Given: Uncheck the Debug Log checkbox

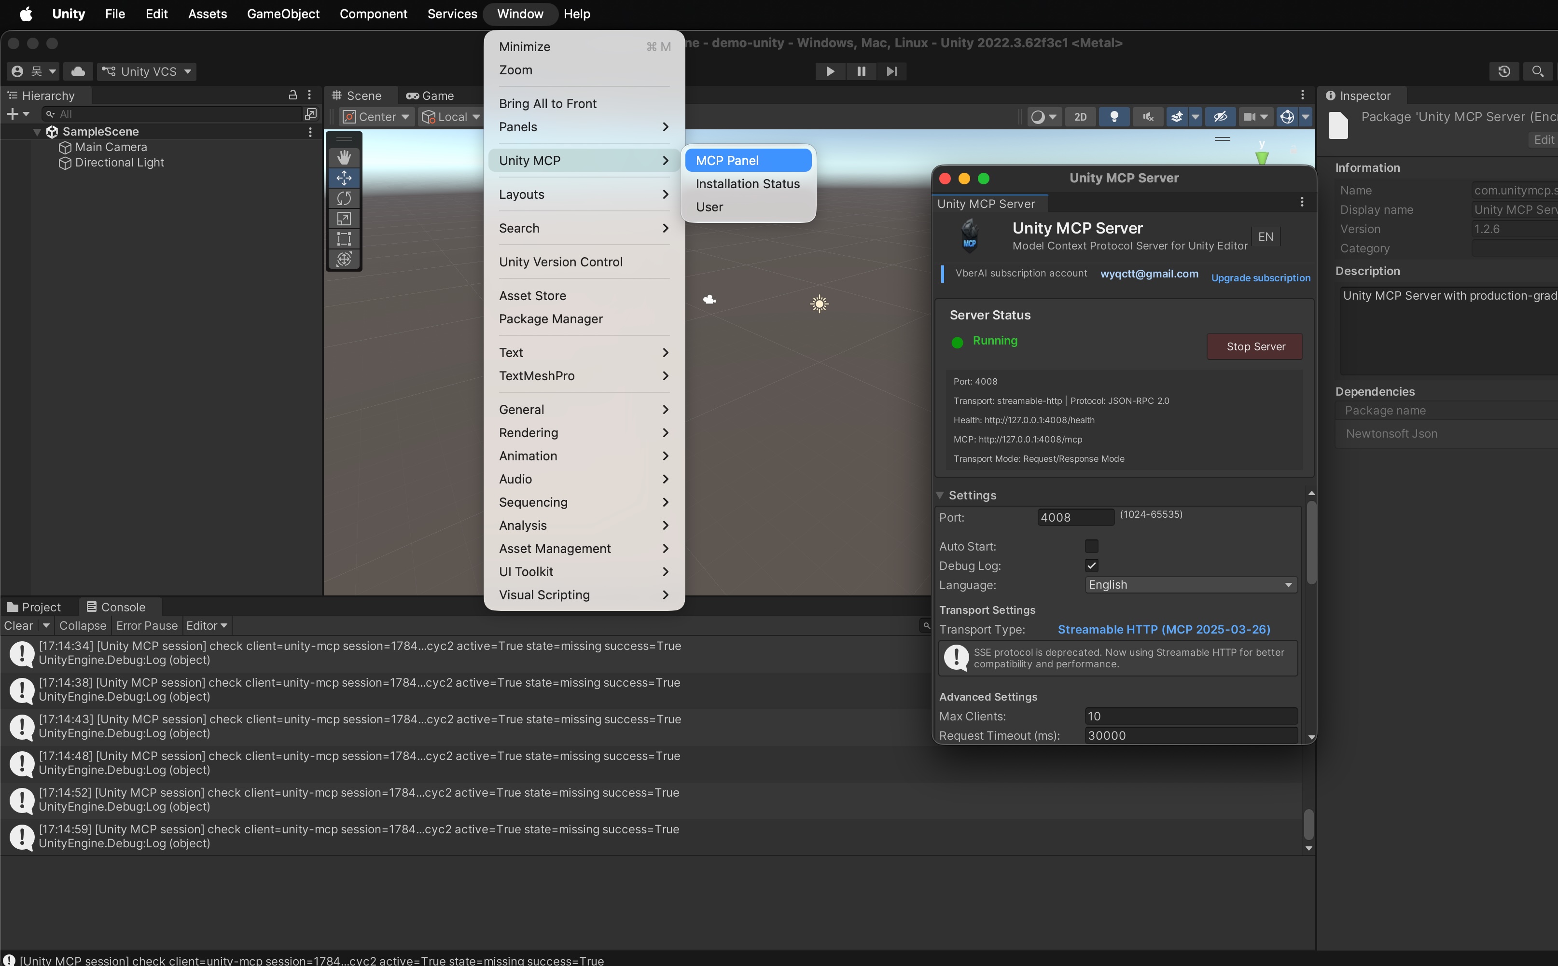Looking at the screenshot, I should click(1091, 566).
